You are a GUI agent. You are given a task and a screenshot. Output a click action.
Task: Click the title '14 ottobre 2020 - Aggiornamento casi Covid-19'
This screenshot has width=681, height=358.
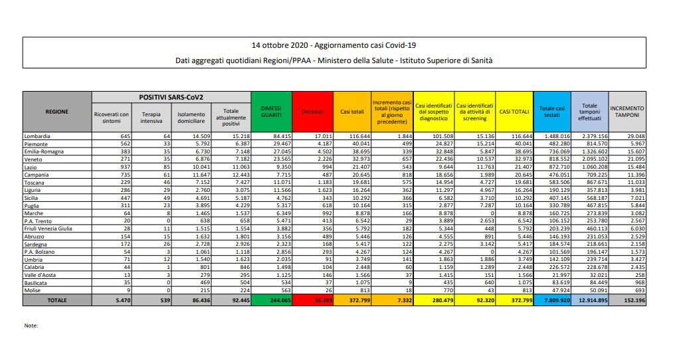(x=334, y=45)
